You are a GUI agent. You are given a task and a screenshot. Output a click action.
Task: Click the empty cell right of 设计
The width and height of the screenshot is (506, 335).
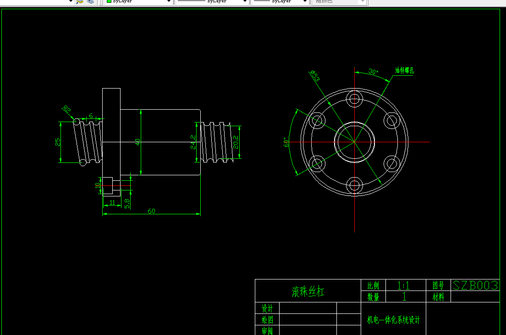(308, 308)
